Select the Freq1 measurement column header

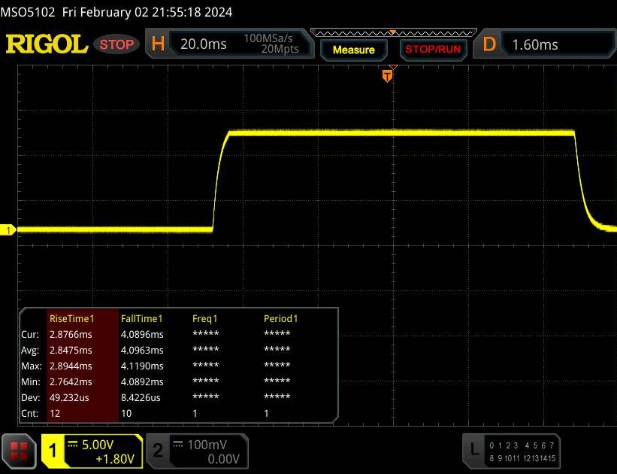point(204,319)
